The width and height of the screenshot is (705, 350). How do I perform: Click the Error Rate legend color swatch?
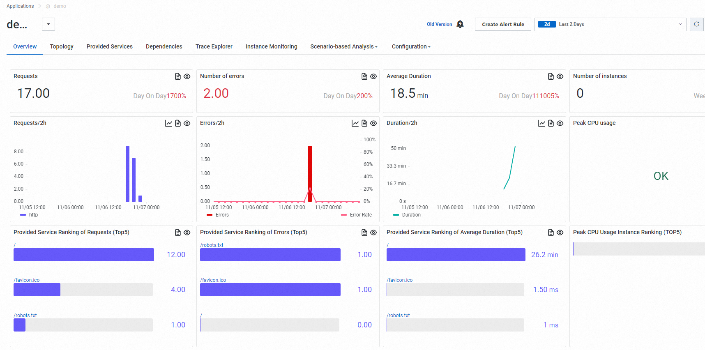tap(344, 215)
